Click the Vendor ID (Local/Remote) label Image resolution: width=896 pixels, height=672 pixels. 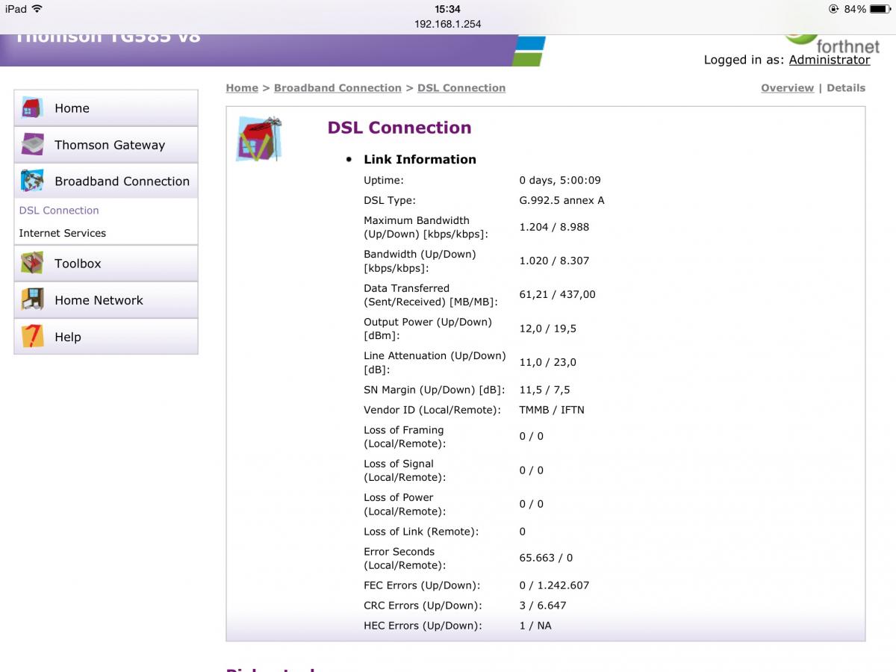point(432,410)
